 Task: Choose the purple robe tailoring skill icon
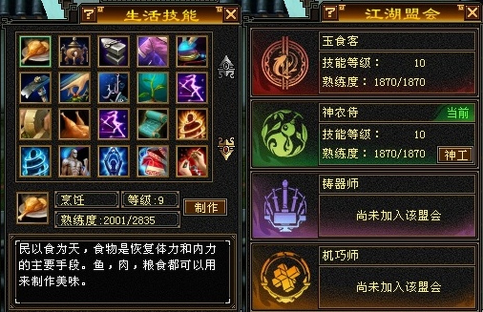(152, 51)
